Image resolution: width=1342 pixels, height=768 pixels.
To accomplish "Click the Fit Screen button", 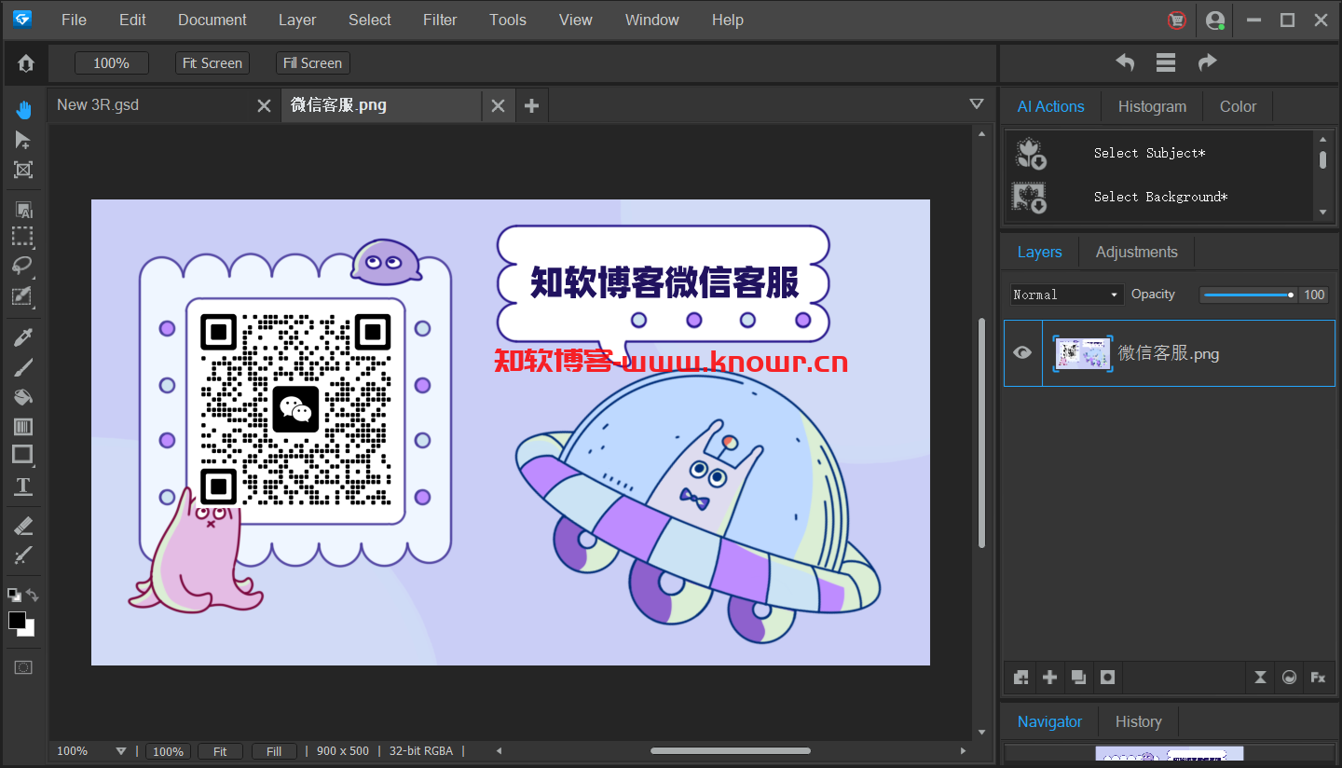I will click(212, 63).
